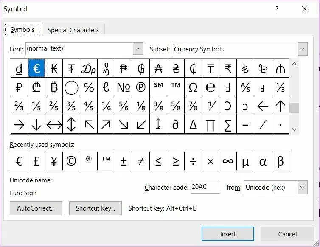Select the Bitcoin symbol in the grid
This screenshot has width=320, height=247.
tap(54, 87)
